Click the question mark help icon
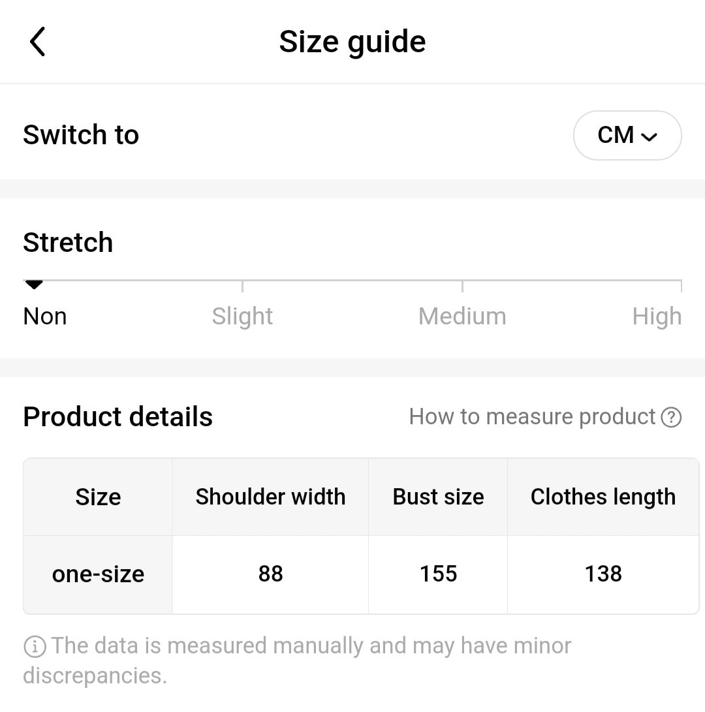 (671, 417)
